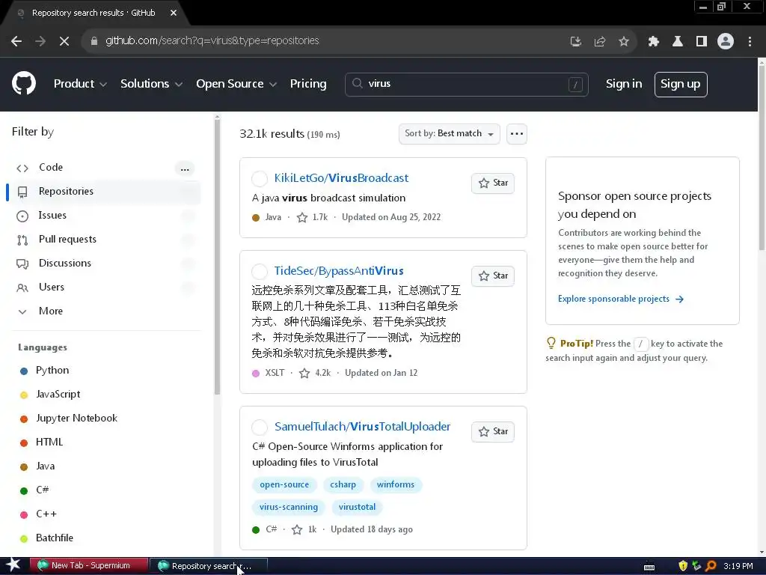Screen dimensions: 766x575
Task: Expand the Solutions menu
Action: click(151, 84)
